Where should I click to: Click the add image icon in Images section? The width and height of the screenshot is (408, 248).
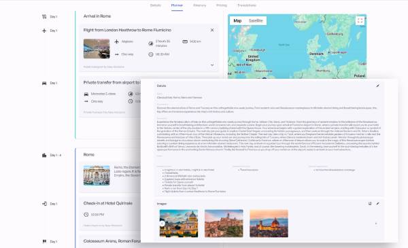[370, 204]
